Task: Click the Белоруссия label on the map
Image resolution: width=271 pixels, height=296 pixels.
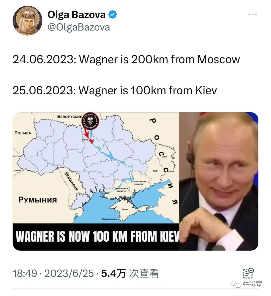Action: 70,116
